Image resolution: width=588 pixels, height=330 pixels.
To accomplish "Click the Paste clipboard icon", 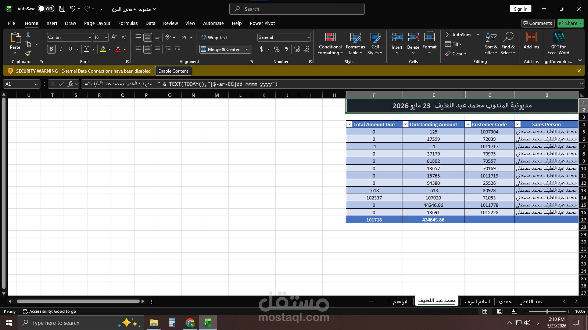I will pos(15,38).
